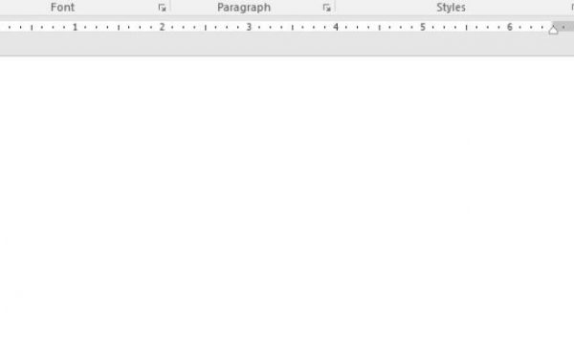The image size is (574, 344).
Task: Set a tab stop at ruler number 3
Action: 249,27
